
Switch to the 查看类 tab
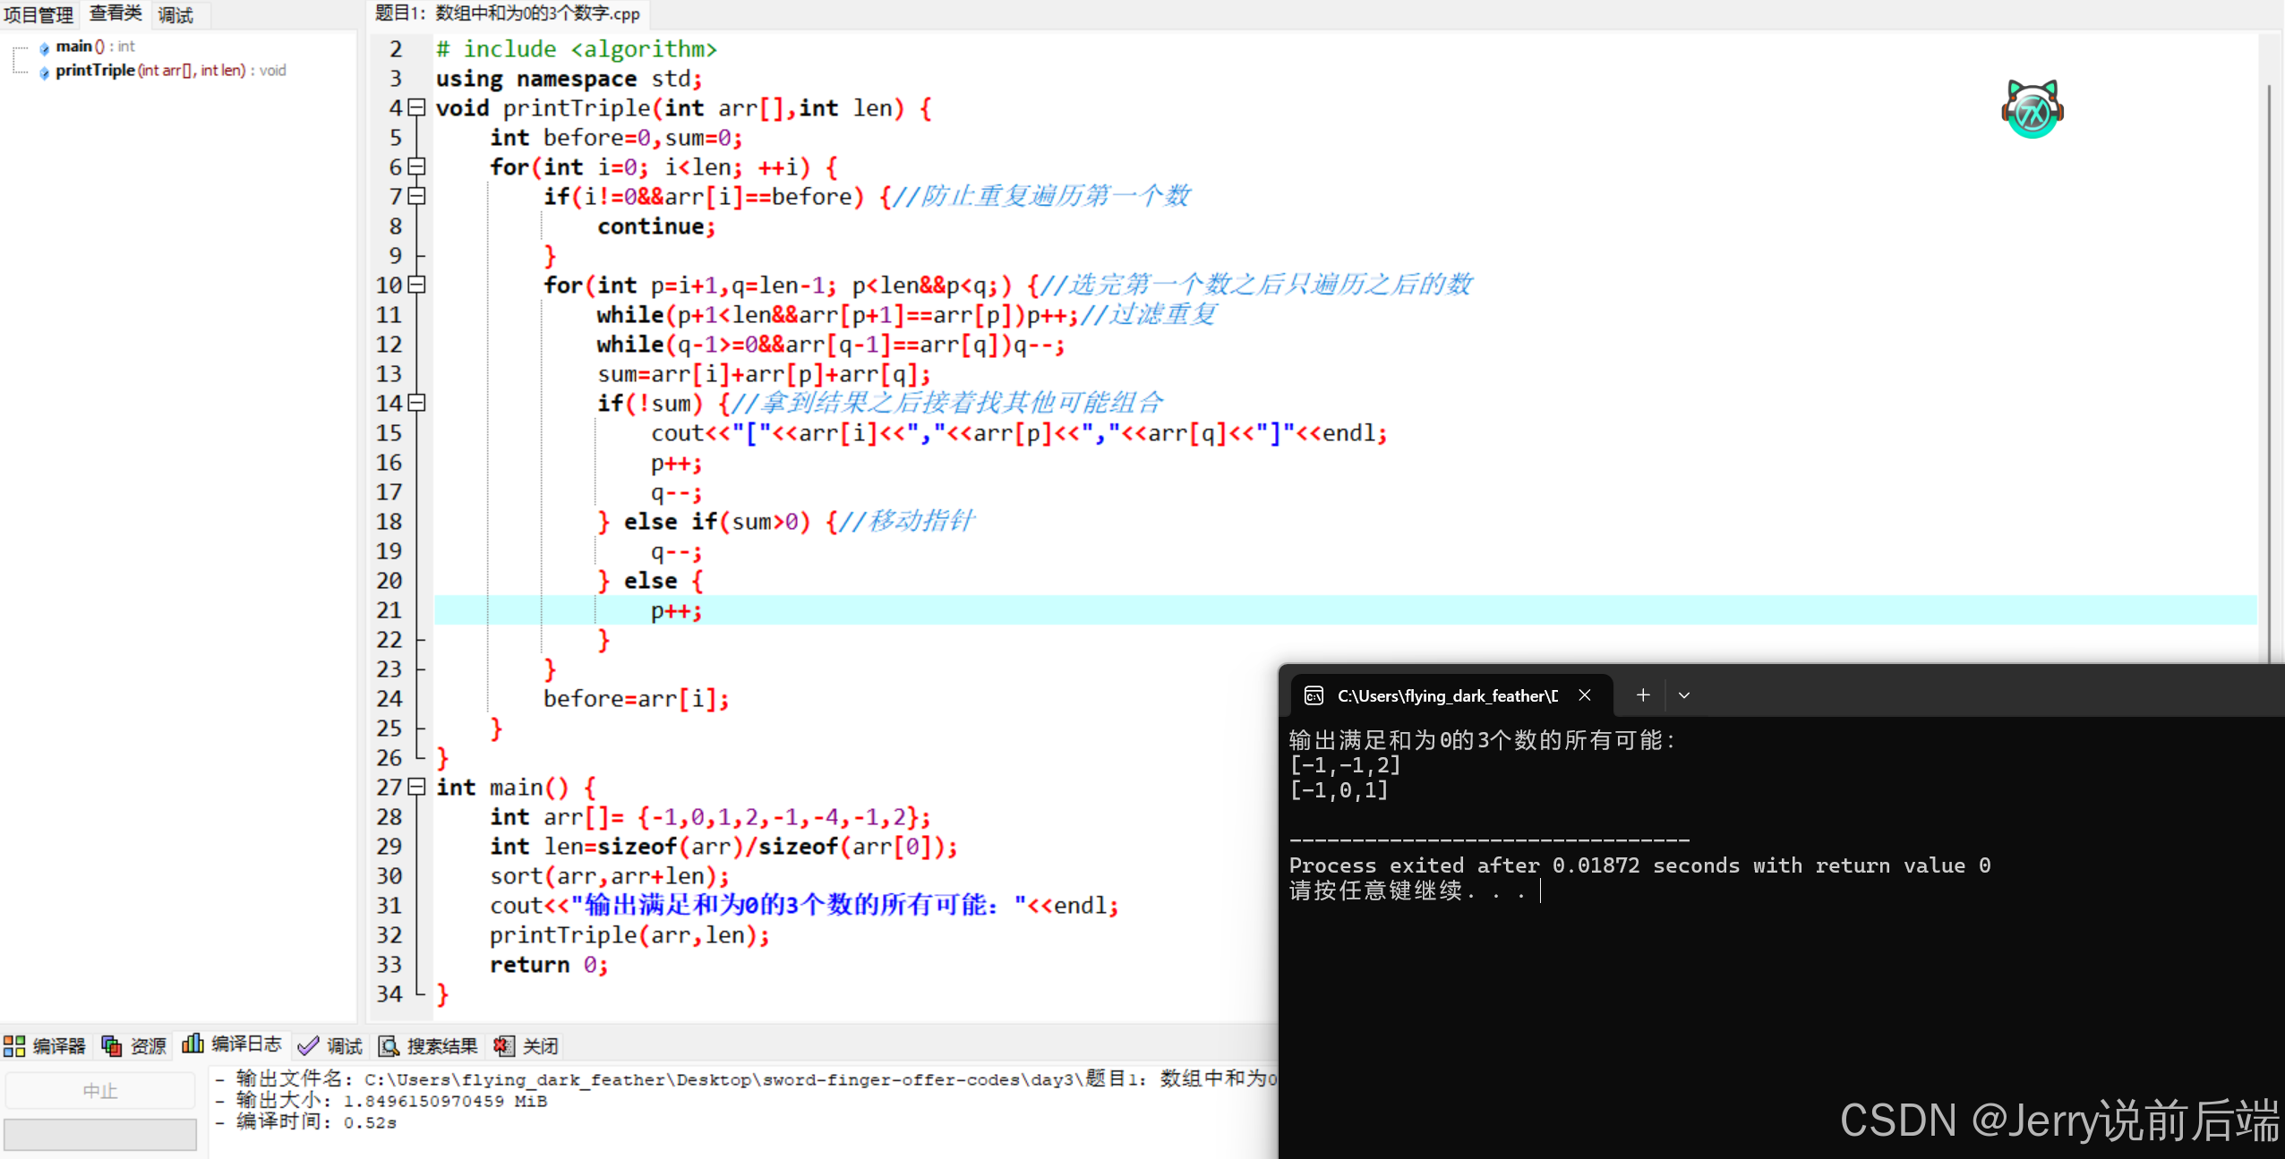coord(116,13)
